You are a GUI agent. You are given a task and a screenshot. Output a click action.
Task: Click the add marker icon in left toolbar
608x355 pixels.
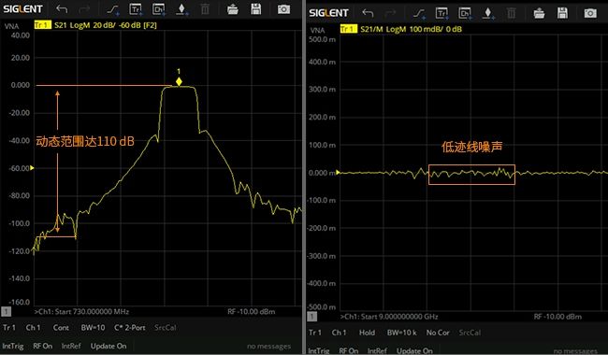(x=181, y=9)
